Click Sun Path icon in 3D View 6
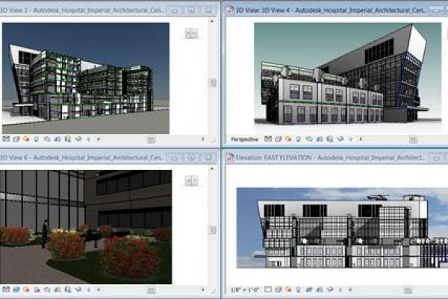The image size is (448, 299). point(25,289)
